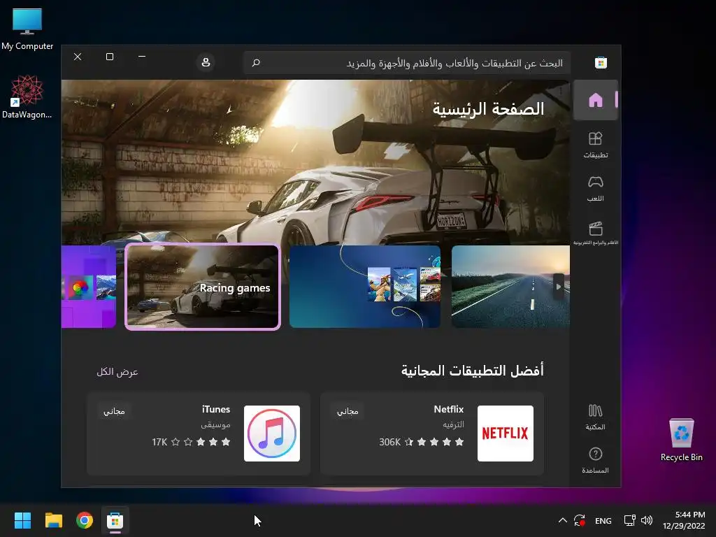
Task: Click the Microsoft Store taskbar icon
Action: pos(115,520)
